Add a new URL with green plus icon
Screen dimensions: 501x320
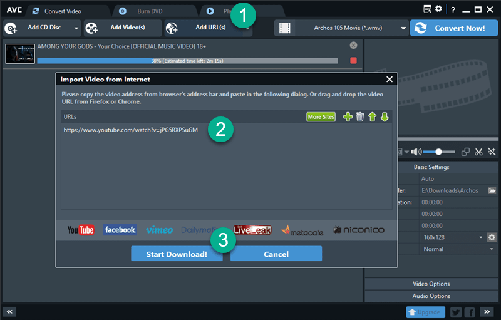pos(348,117)
